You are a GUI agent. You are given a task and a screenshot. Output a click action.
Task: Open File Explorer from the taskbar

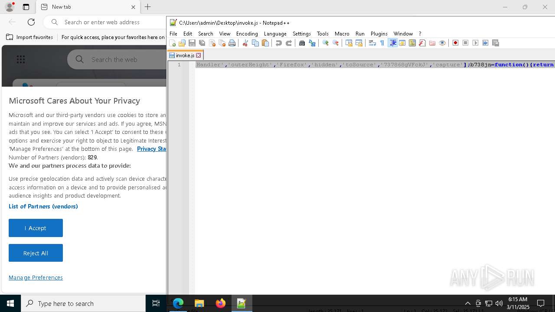199,303
